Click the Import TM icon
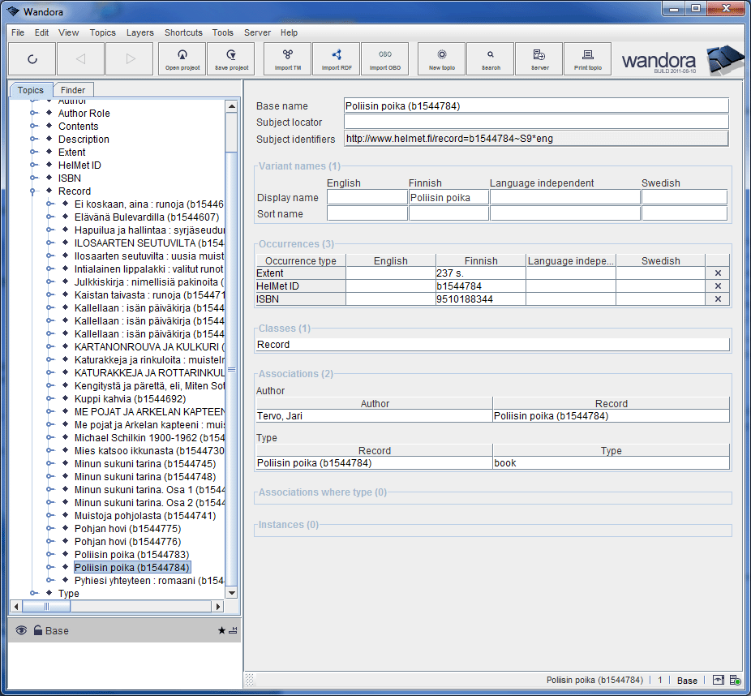751x696 pixels. (288, 58)
